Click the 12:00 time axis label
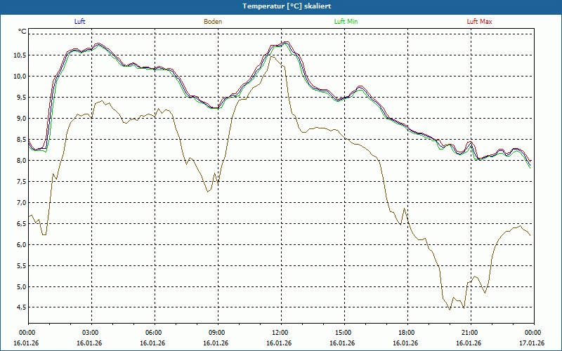This screenshot has width=562, height=351. (281, 333)
